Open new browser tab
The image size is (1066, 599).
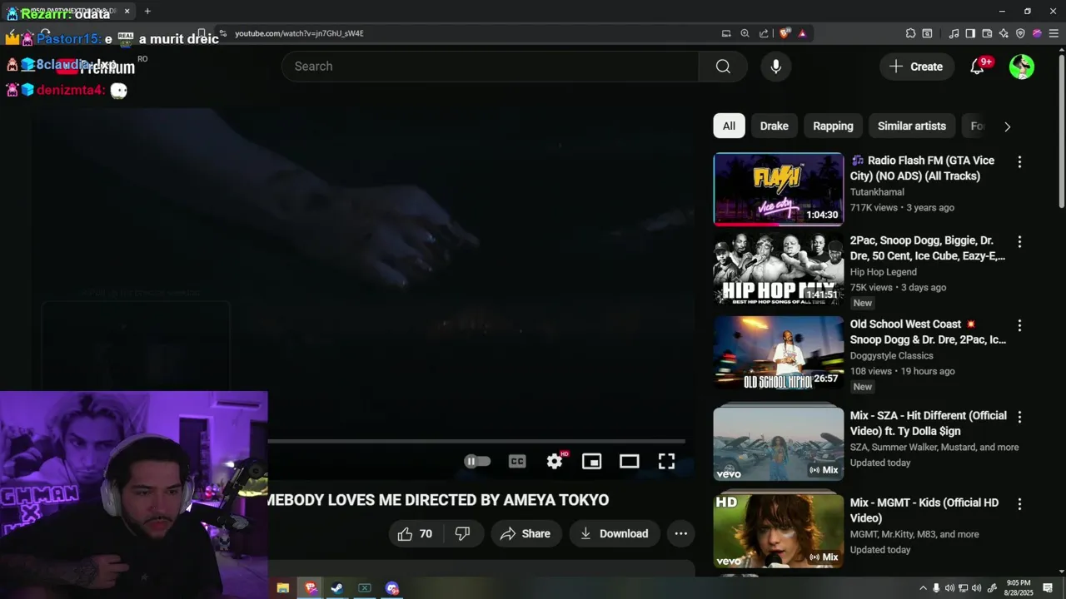click(x=147, y=12)
